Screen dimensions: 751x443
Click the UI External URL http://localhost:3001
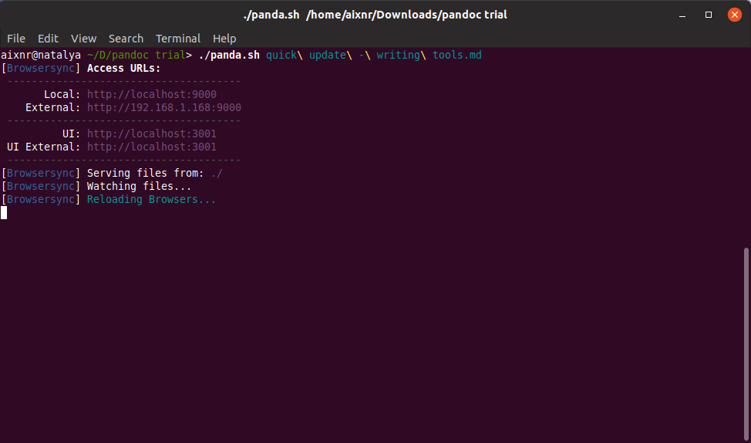pyautogui.click(x=152, y=147)
